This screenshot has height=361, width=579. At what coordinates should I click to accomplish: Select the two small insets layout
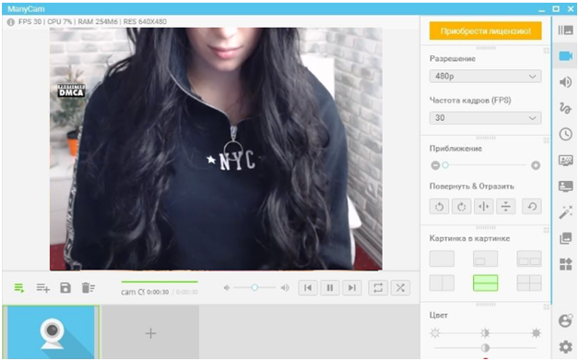[x=529, y=259]
